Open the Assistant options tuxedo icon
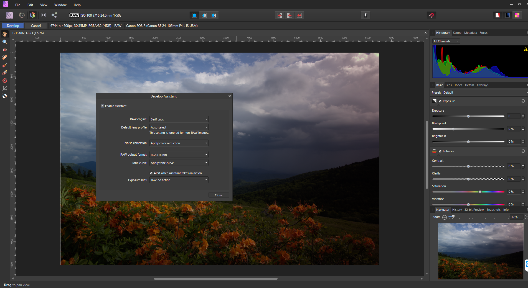 365,15
